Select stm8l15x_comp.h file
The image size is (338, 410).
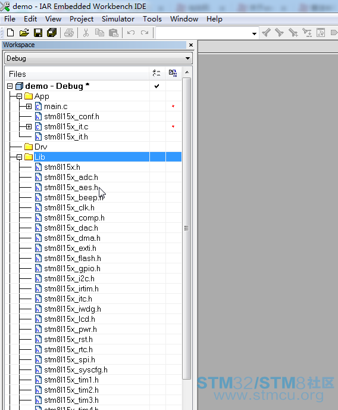tap(74, 218)
